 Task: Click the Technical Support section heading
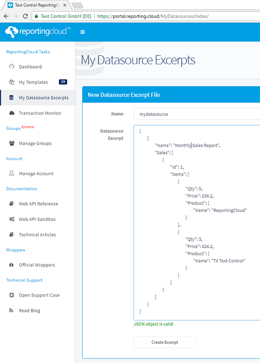[x=24, y=280]
